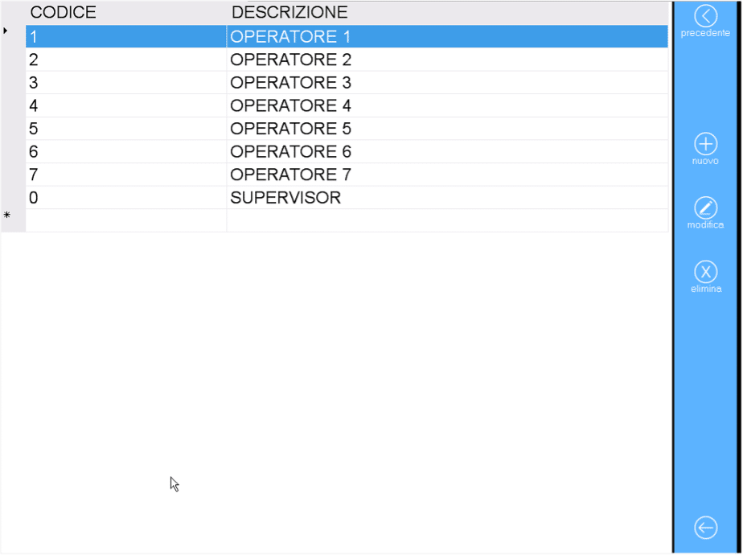Screen dimensions: 743x555
Task: Click code cell 0 of SUPERVISOR
Action: point(126,198)
